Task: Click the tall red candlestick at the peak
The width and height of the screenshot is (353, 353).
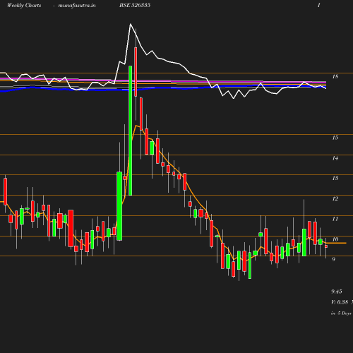Action: (136, 72)
